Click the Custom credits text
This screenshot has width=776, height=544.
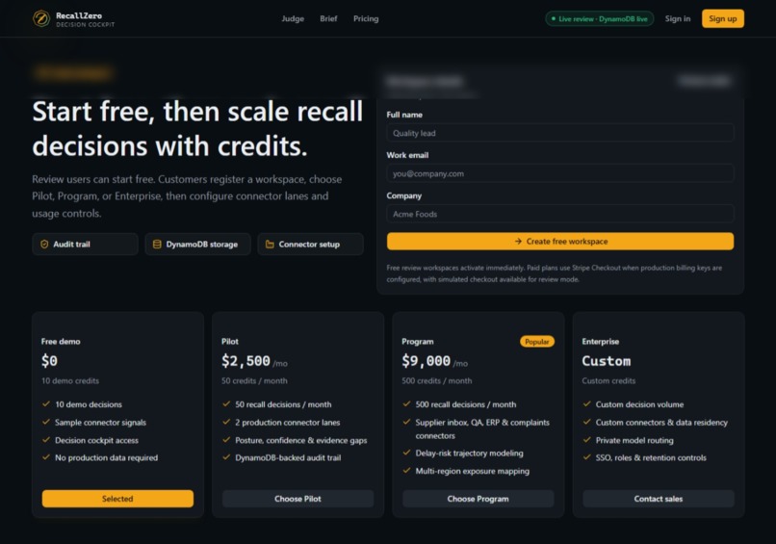608,380
